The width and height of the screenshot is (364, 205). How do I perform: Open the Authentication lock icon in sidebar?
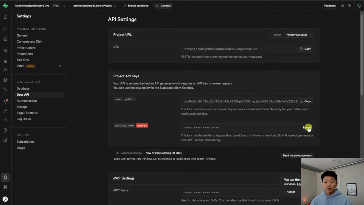(x=5, y=61)
